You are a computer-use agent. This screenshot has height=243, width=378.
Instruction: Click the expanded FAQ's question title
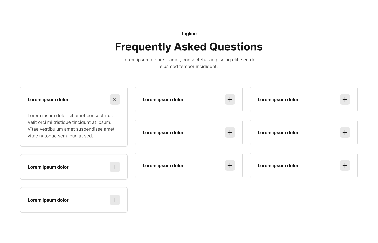click(48, 100)
